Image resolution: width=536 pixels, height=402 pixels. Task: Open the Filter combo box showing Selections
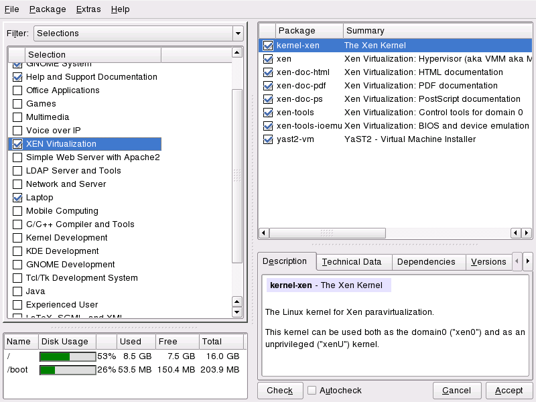pyautogui.click(x=139, y=33)
